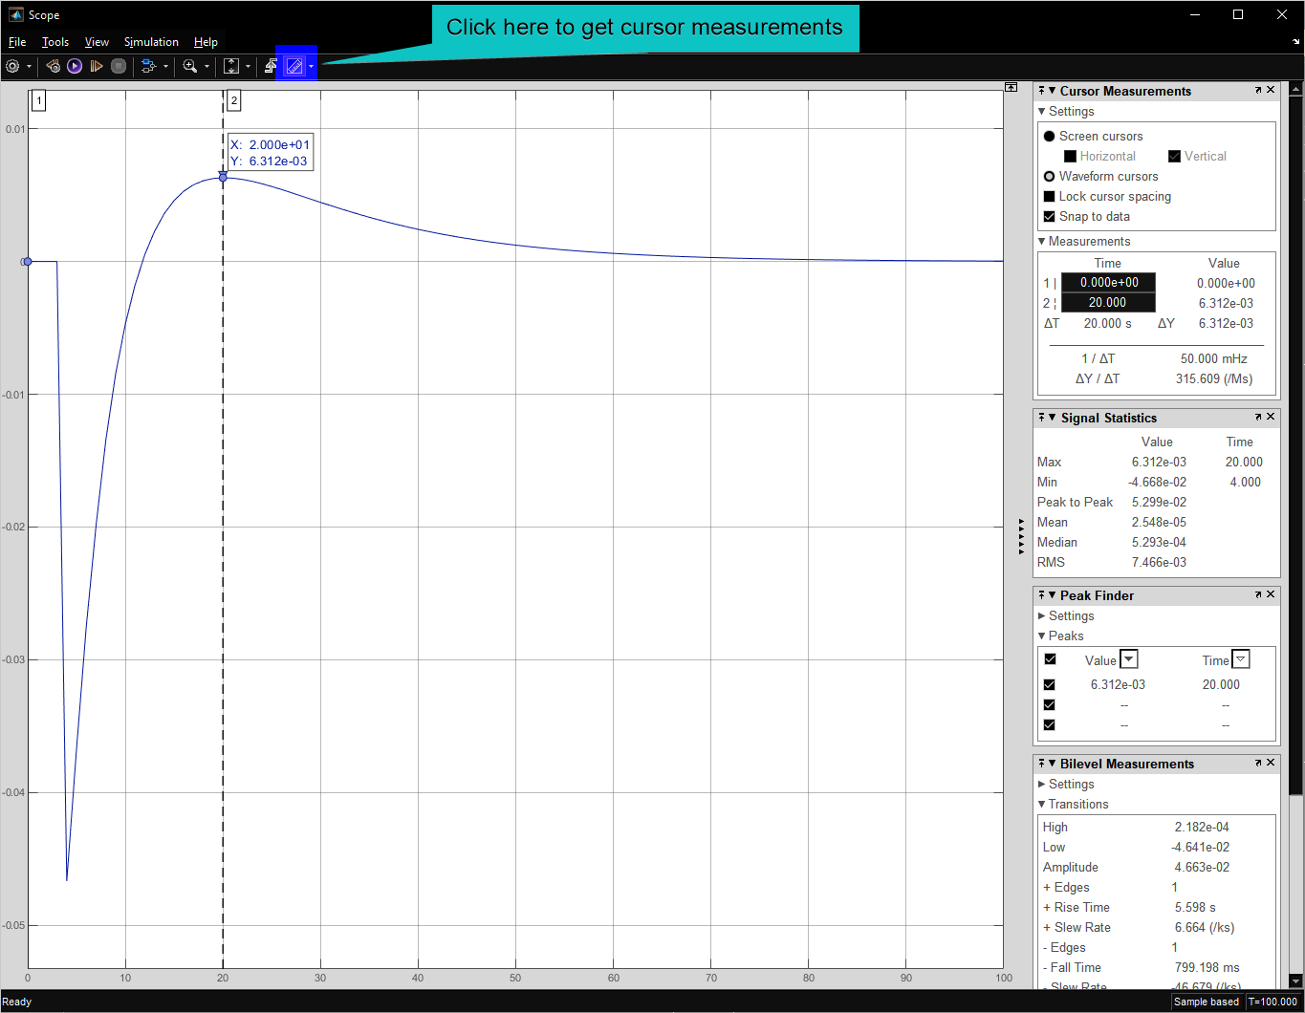Enable the Lock cursor spacing checkbox

coord(1049,197)
